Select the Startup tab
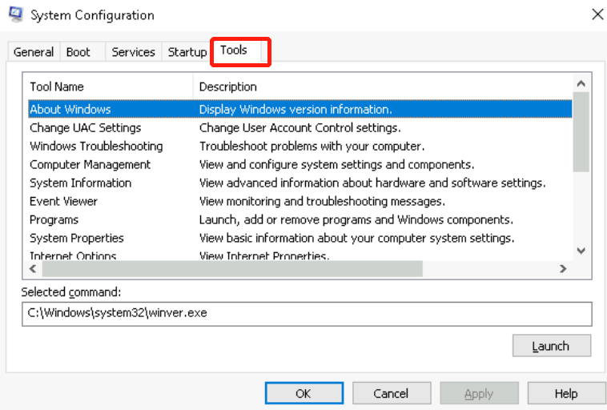 tap(187, 52)
